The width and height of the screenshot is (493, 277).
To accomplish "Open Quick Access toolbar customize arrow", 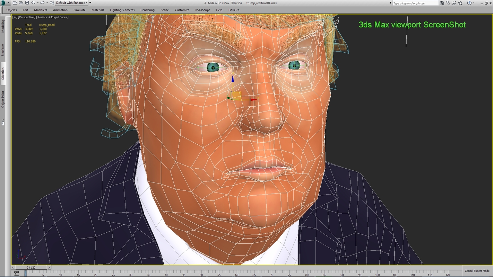I will 90,3.
